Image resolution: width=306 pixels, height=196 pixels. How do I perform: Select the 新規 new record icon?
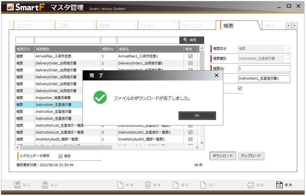[x=120, y=185]
